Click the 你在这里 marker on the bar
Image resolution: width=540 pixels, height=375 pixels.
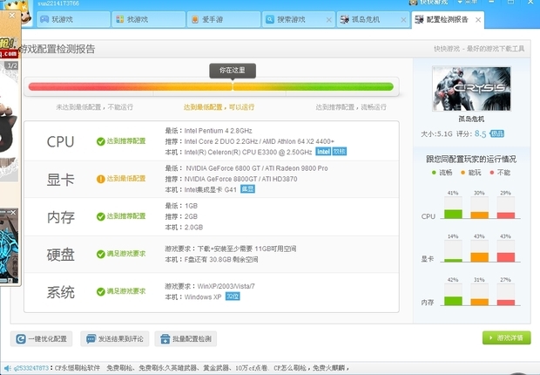point(233,71)
